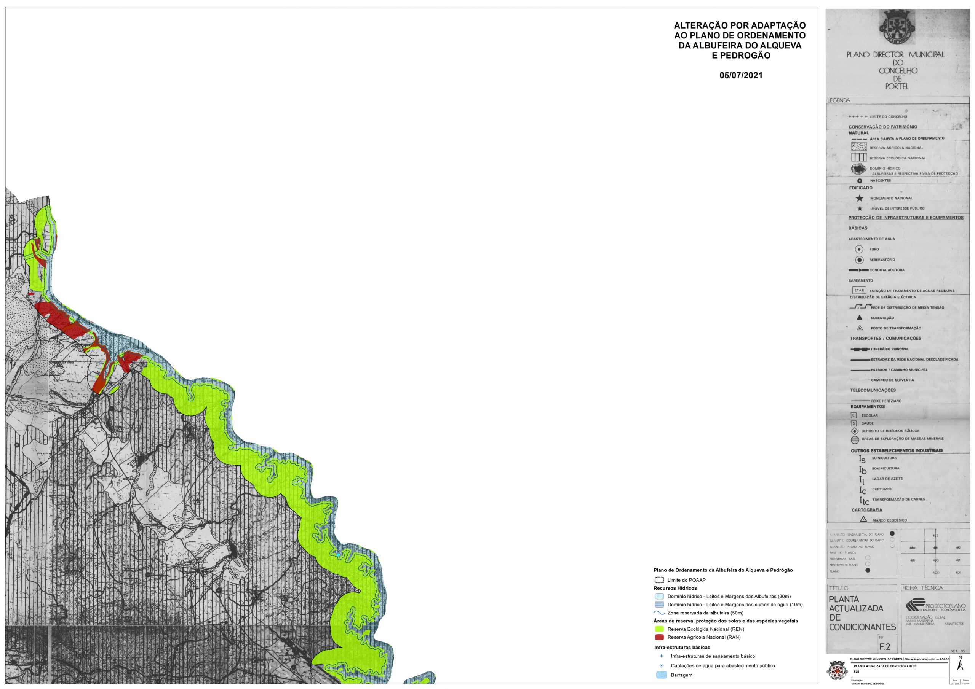Click the Rede de Distribuição de Média Tensão symbol

[860, 306]
